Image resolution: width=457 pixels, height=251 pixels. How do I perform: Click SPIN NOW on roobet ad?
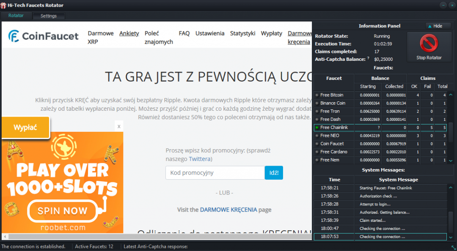coord(62,211)
